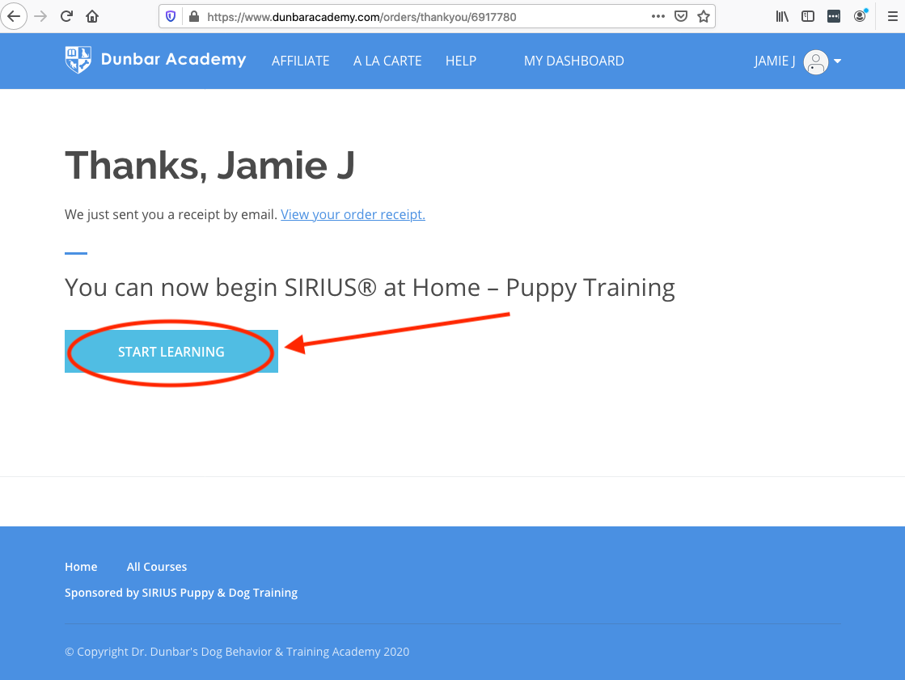Go to My Dashboard
This screenshot has width=905, height=680.
click(x=573, y=61)
